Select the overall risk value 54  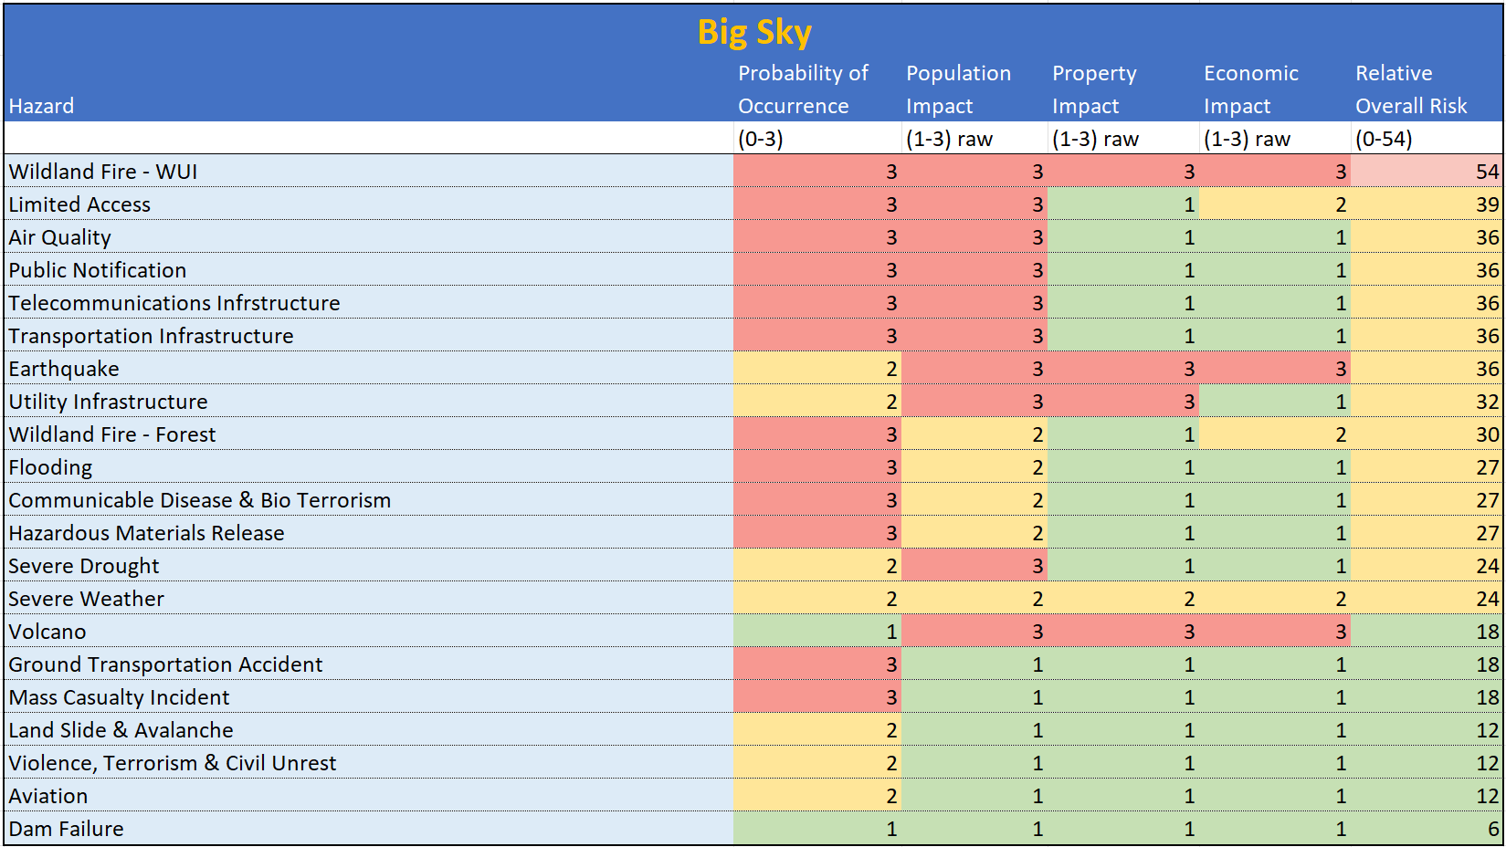(x=1486, y=172)
